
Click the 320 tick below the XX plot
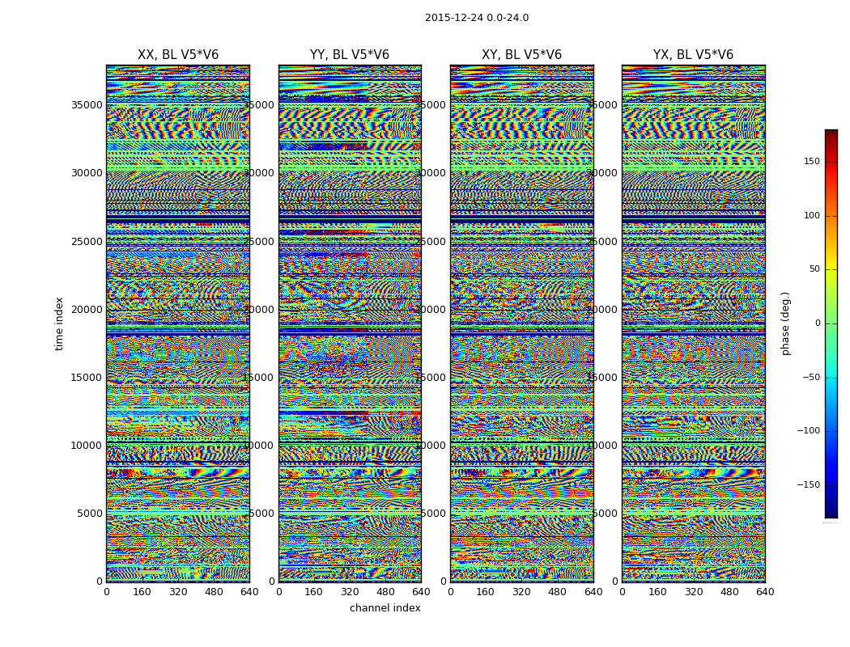click(x=178, y=592)
